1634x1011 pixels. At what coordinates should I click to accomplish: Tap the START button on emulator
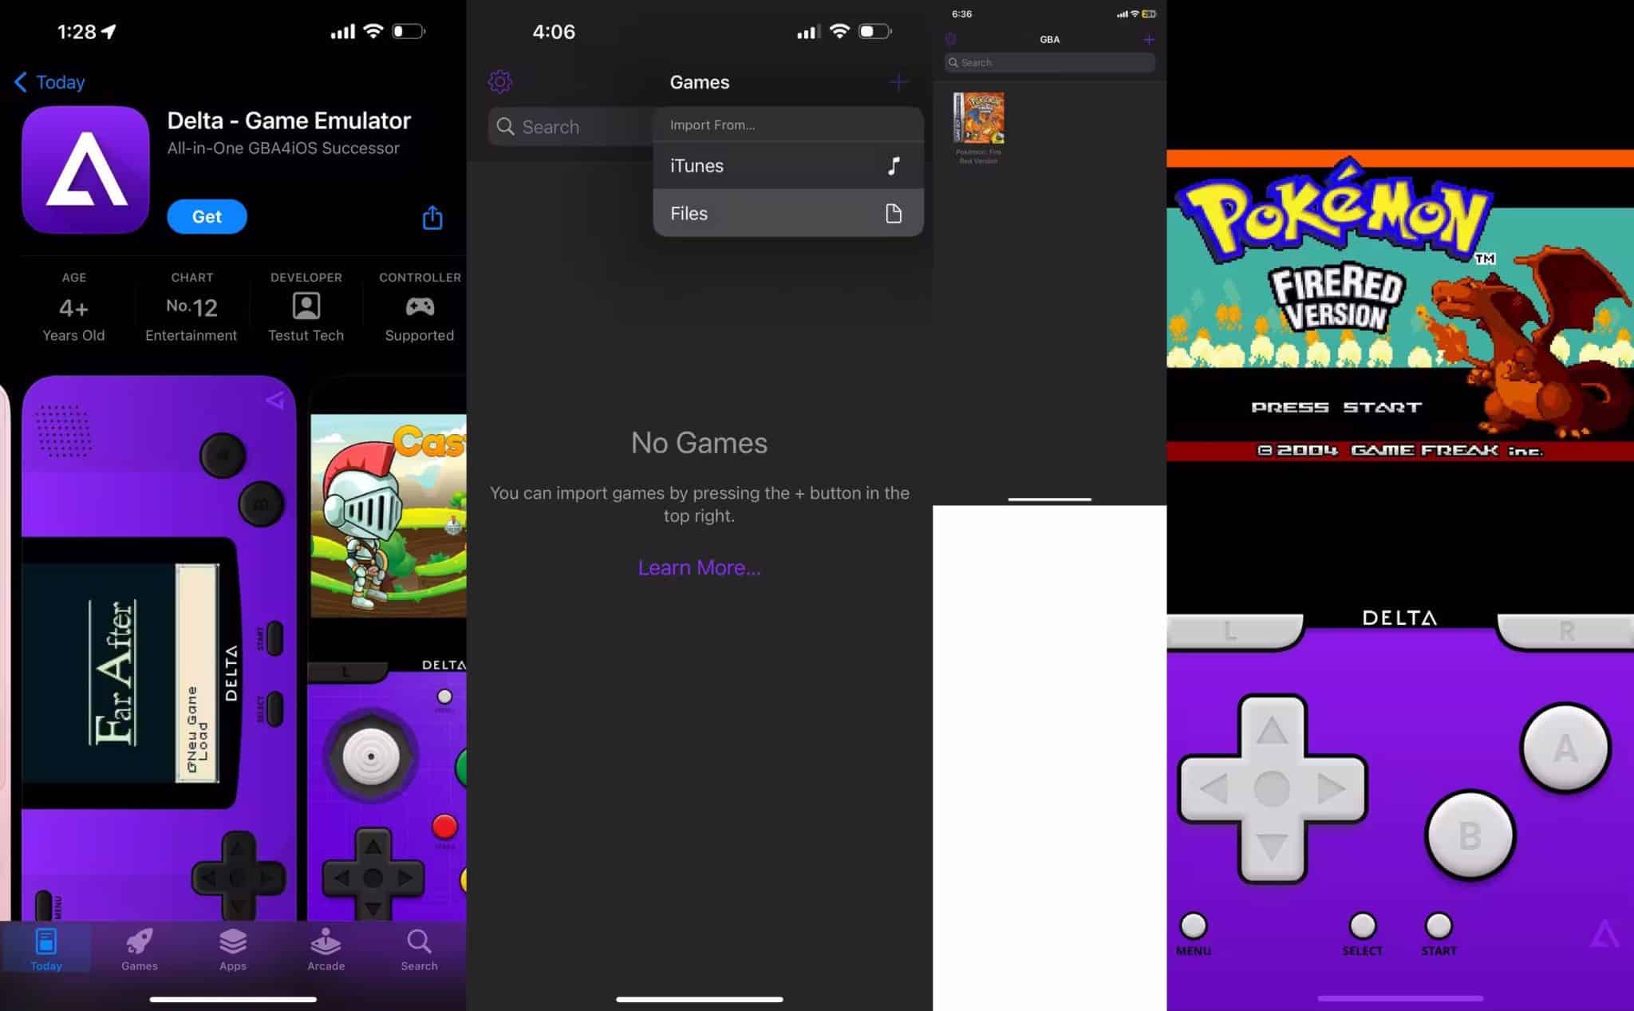tap(1439, 926)
